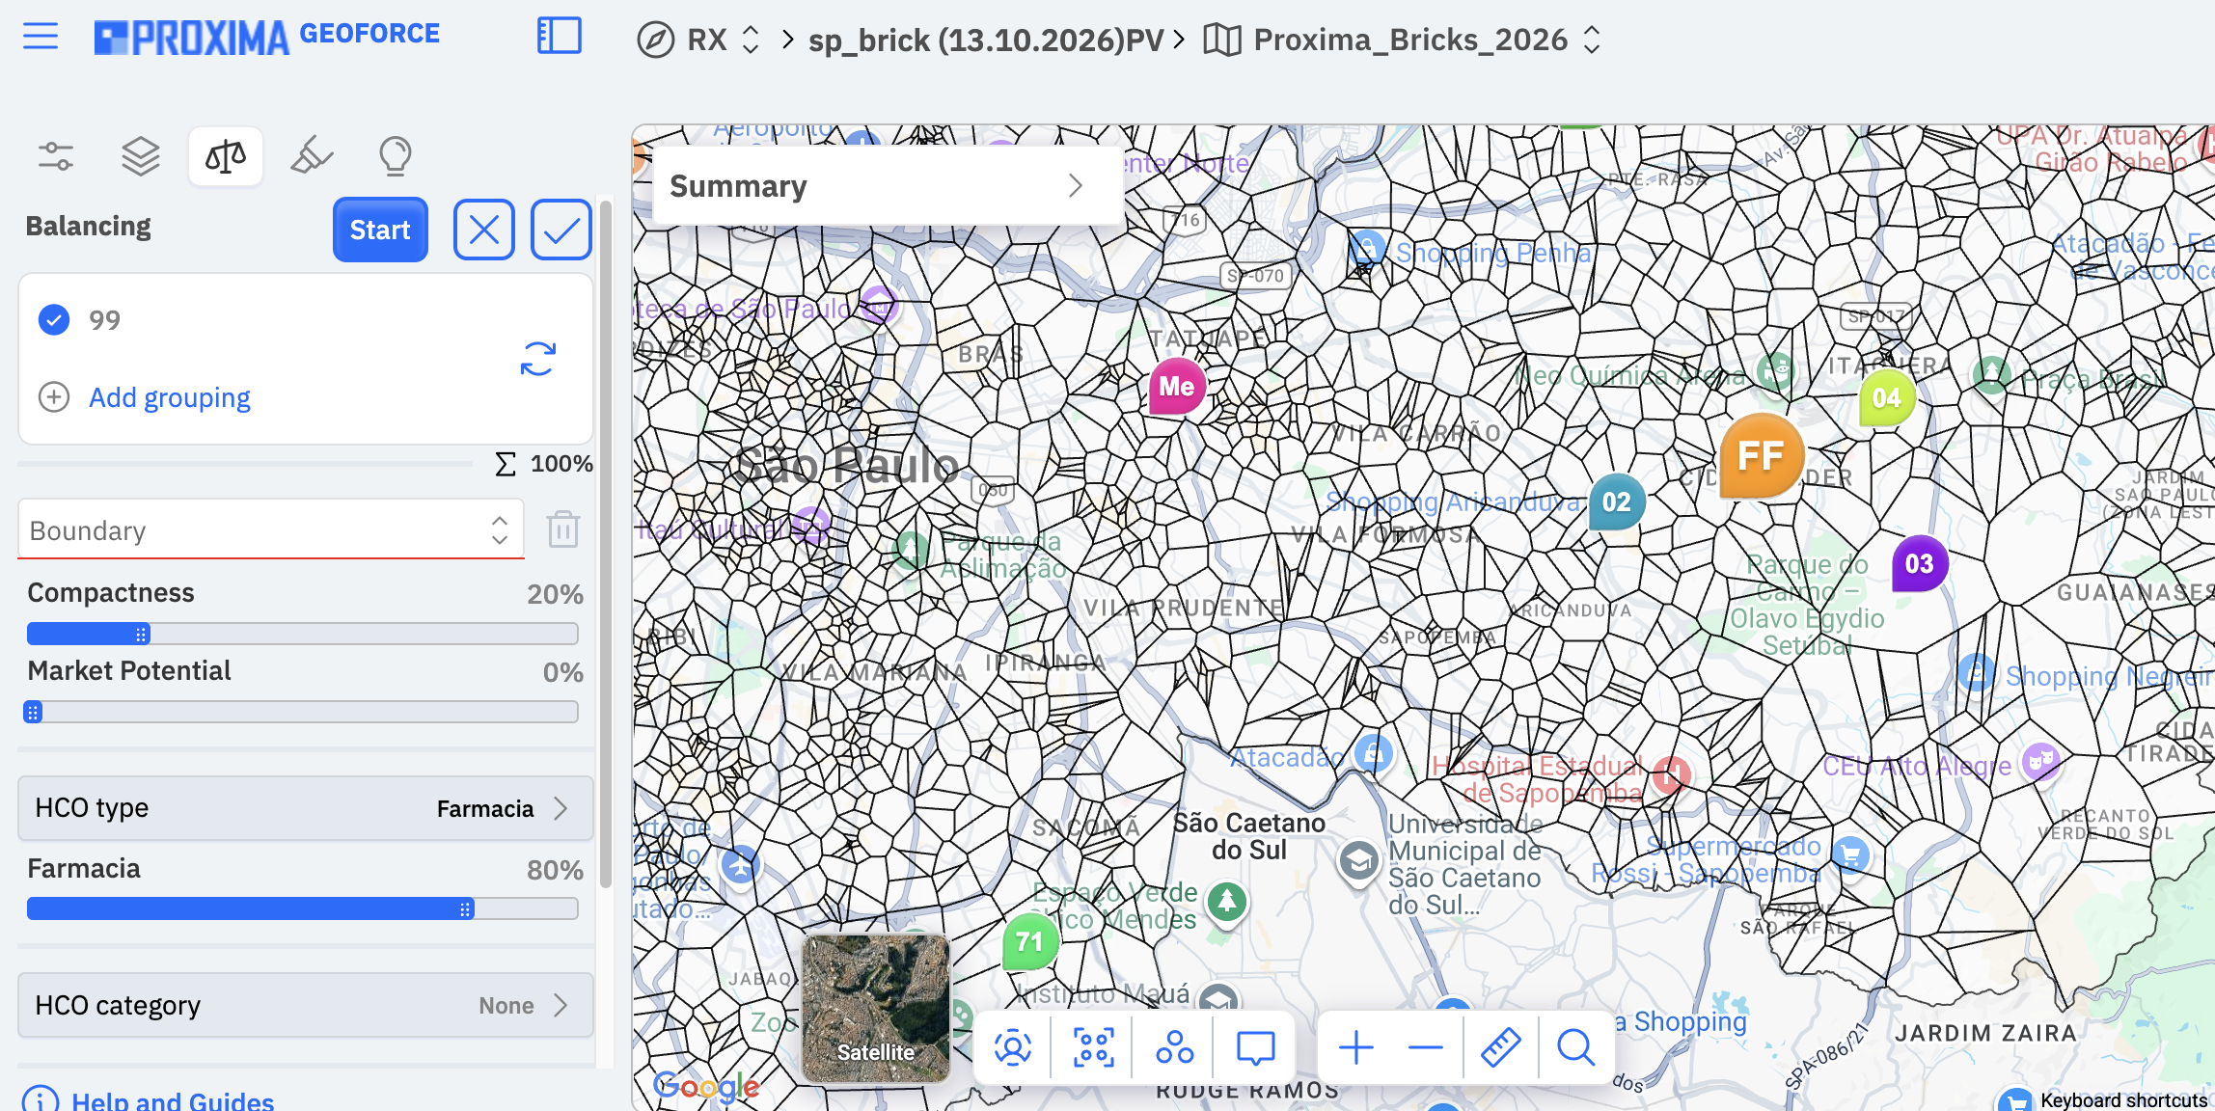This screenshot has height=1111, width=2215.
Task: Toggle the sidebar panel icon
Action: 560,37
